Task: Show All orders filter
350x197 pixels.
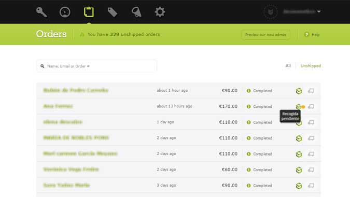Action: 288,66
